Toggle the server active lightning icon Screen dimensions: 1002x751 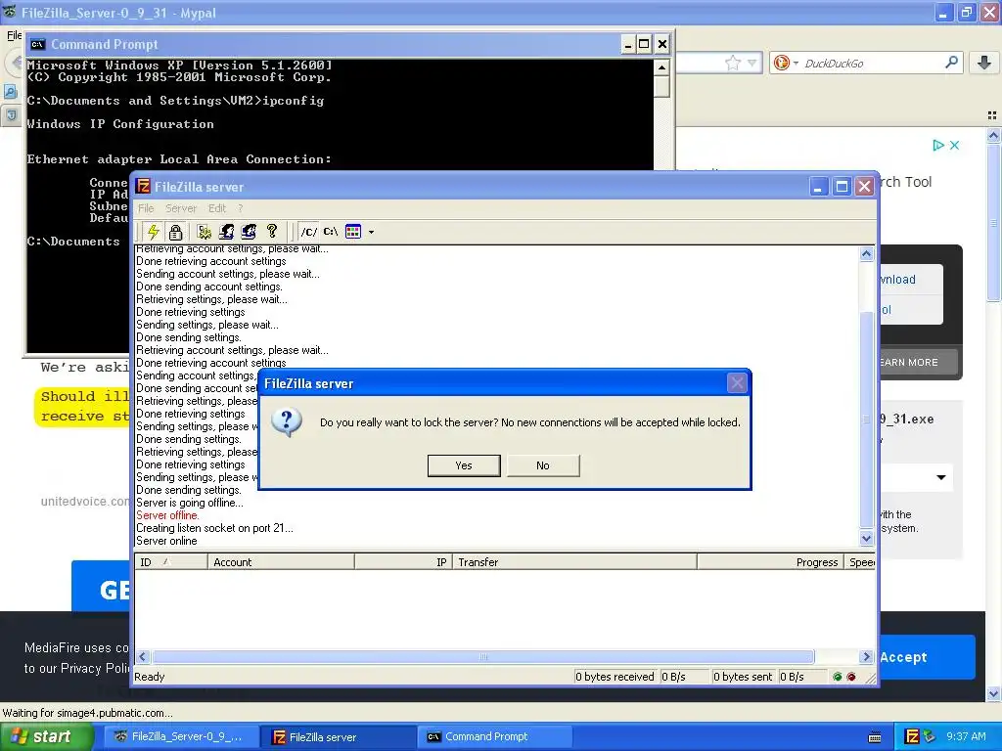pos(154,231)
